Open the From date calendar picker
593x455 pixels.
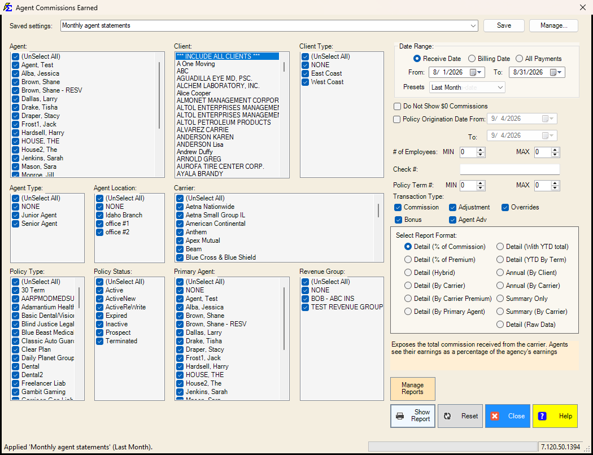(x=476, y=72)
